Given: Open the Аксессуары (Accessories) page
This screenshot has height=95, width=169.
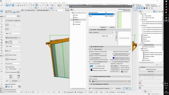Looking at the screenshot, I should pos(77,24).
